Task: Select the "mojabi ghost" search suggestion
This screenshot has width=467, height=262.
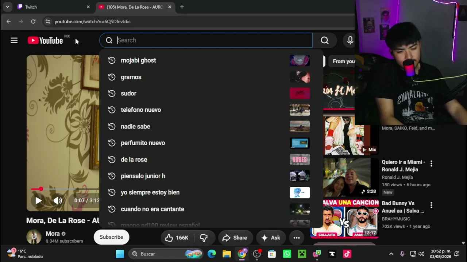Action: pos(211,60)
